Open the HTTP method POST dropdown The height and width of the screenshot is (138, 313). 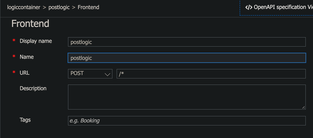tap(90, 74)
